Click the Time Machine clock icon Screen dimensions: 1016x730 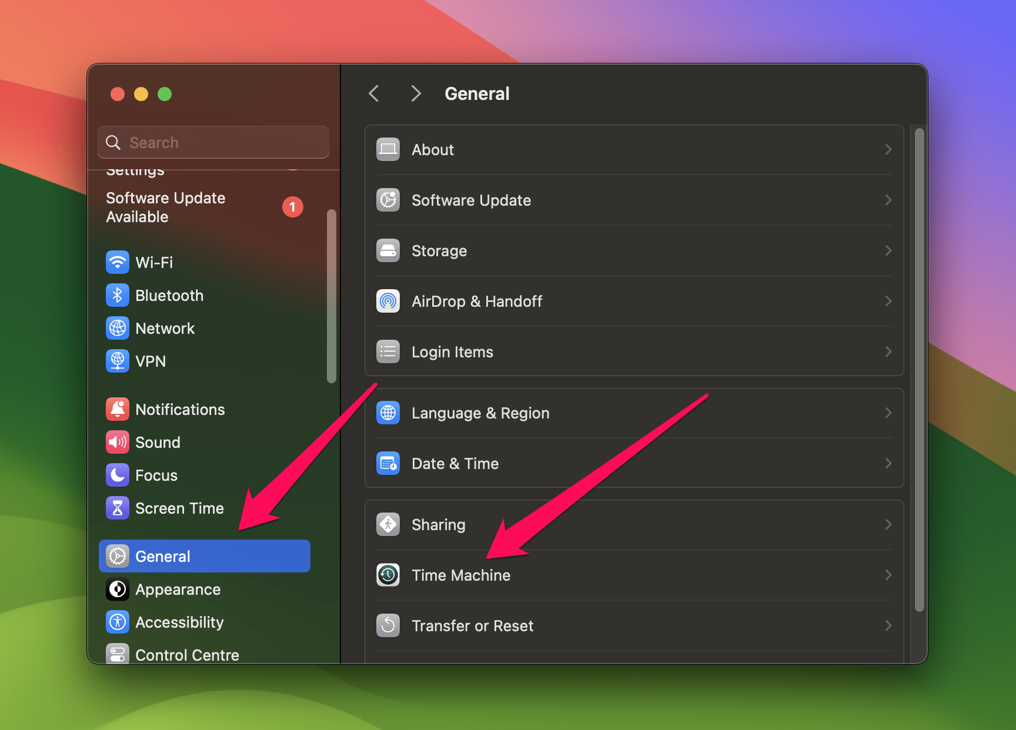click(x=388, y=575)
